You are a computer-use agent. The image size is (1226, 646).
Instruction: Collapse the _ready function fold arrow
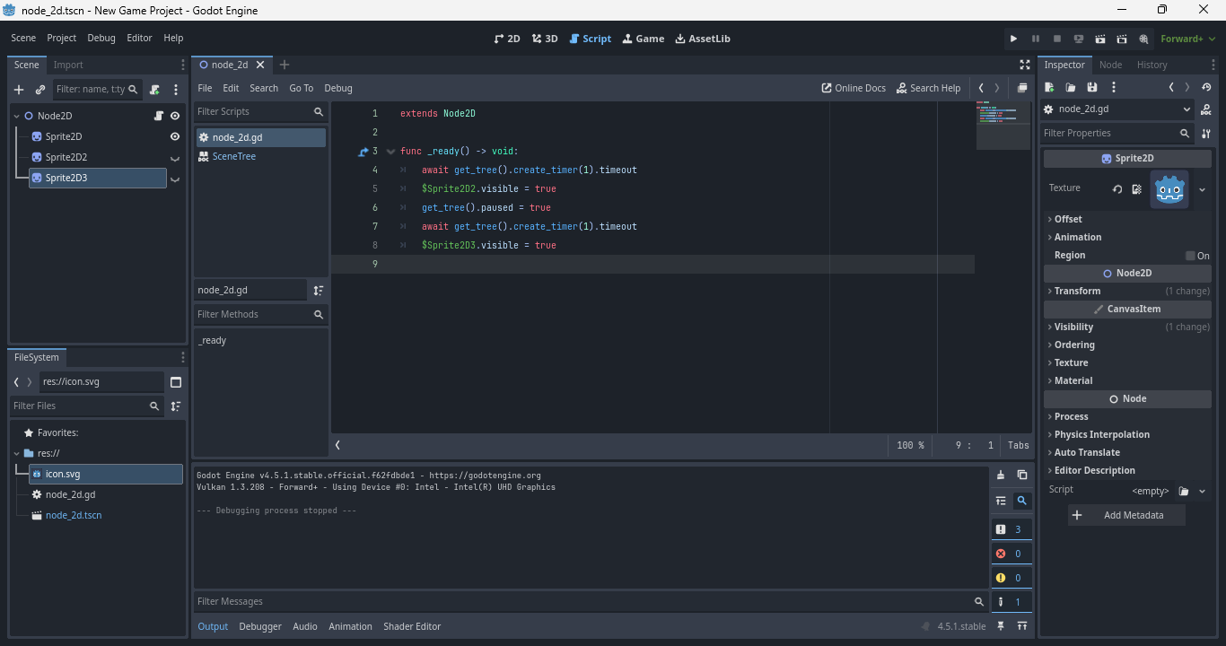pos(390,152)
